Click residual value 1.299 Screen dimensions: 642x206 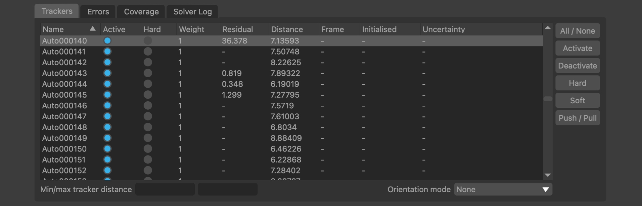(x=232, y=95)
